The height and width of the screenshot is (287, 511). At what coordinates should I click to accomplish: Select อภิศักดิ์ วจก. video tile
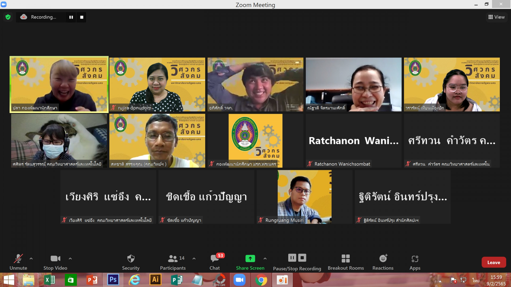click(256, 84)
